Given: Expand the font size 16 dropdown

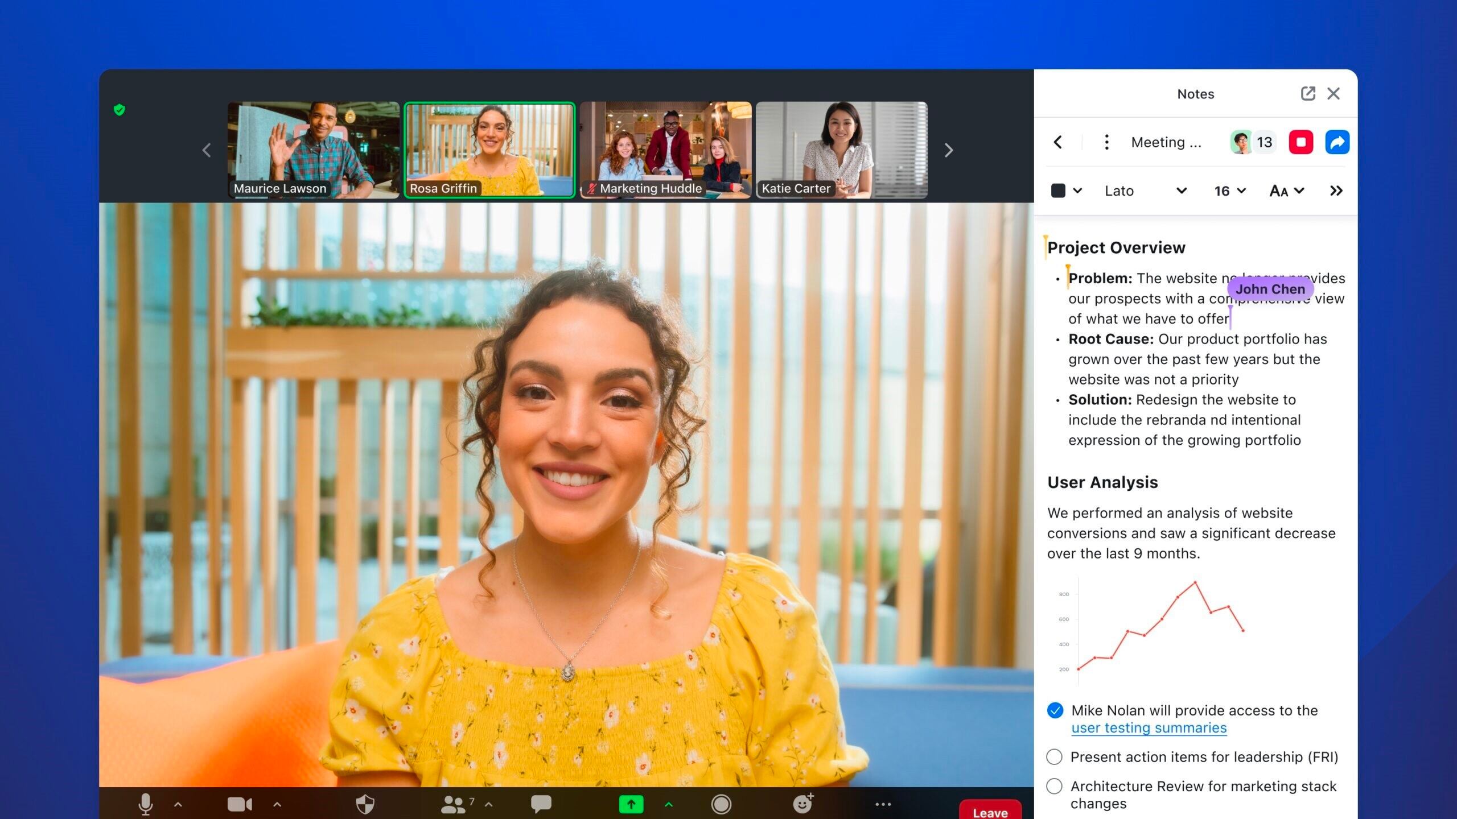Looking at the screenshot, I should click(1229, 191).
